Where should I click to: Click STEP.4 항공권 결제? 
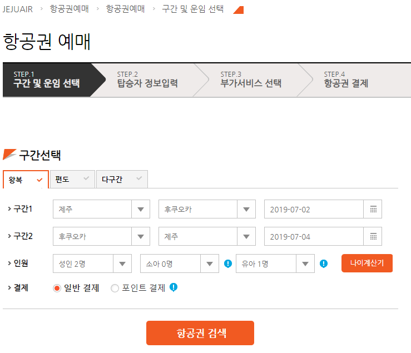346,80
